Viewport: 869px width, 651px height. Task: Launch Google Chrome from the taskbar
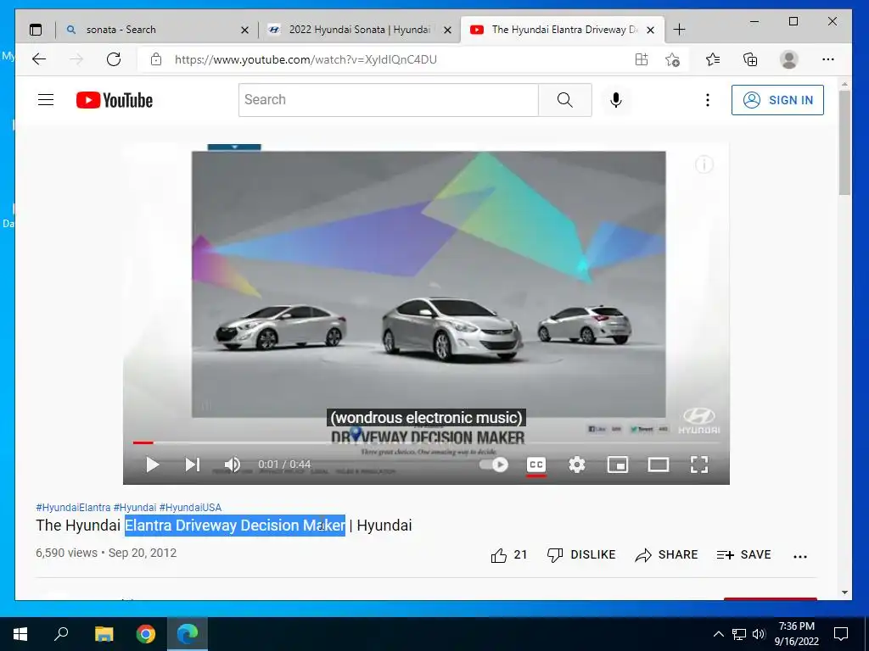[x=146, y=634]
